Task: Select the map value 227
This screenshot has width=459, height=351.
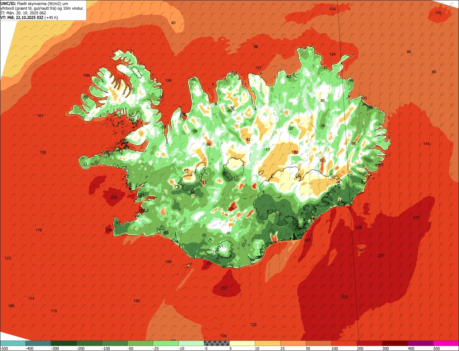Action: (224, 288)
